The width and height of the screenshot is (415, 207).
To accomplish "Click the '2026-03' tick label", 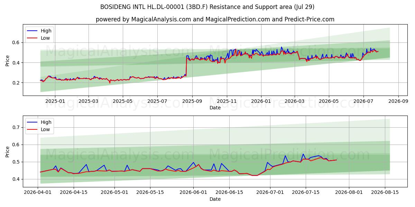I will (x=295, y=101).
